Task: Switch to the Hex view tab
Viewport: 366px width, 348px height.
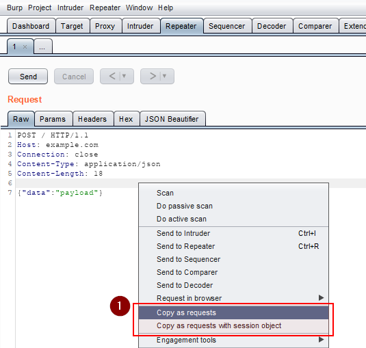Action: click(126, 119)
